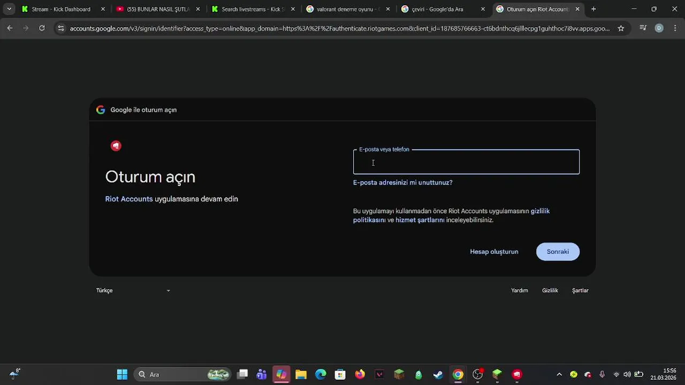The image size is (685, 385).
Task: Go back using the browser back arrow
Action: (10, 28)
